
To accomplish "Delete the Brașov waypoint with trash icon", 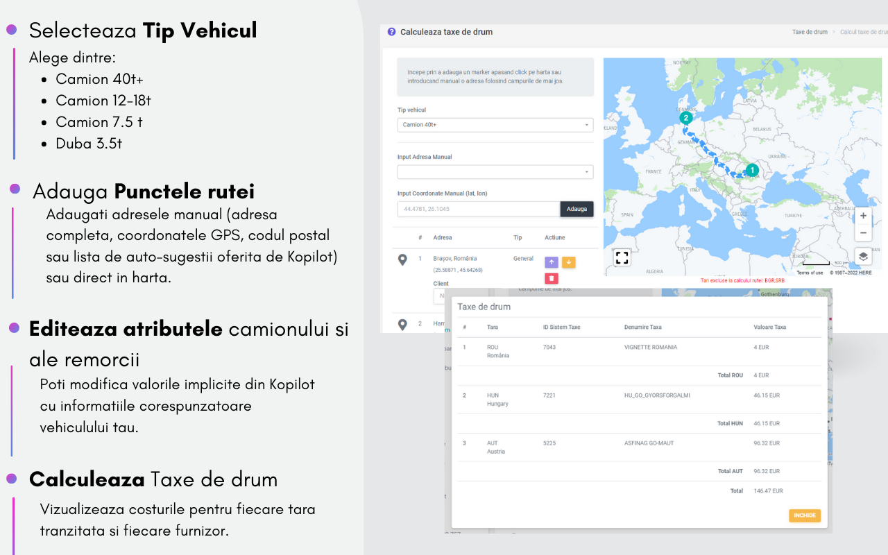I will tap(551, 278).
